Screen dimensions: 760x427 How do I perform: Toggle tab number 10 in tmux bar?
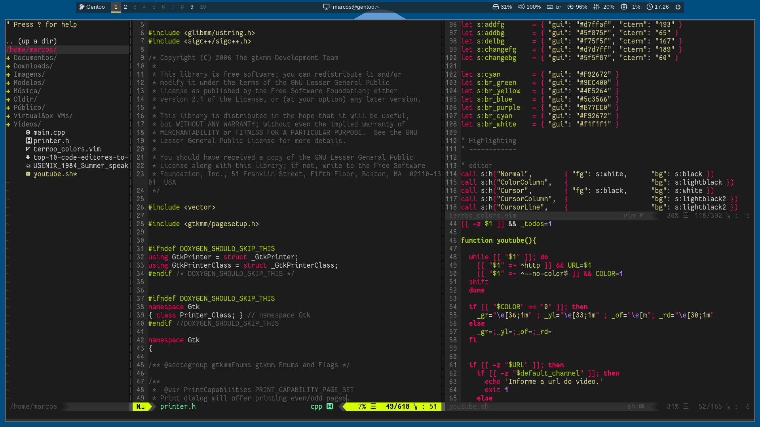203,7
